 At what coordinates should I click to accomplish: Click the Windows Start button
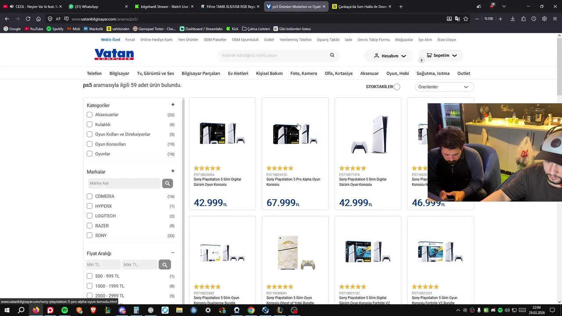[7, 310]
